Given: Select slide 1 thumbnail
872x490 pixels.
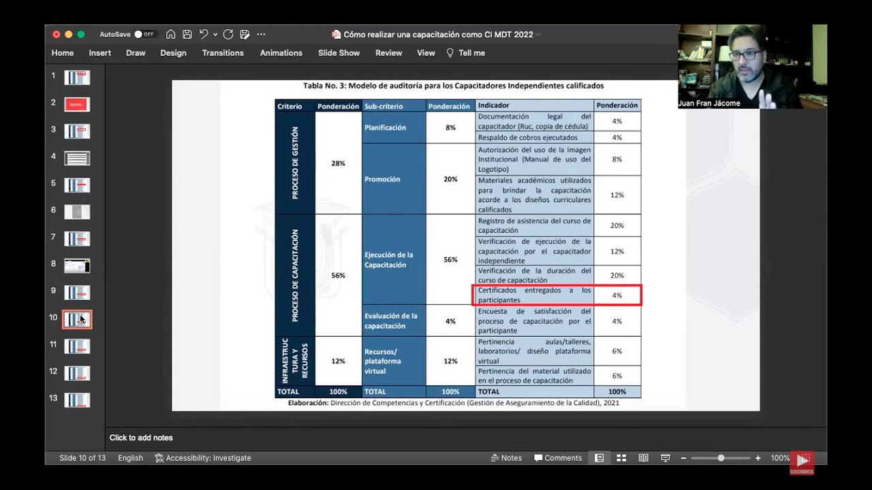Looking at the screenshot, I should point(77,78).
